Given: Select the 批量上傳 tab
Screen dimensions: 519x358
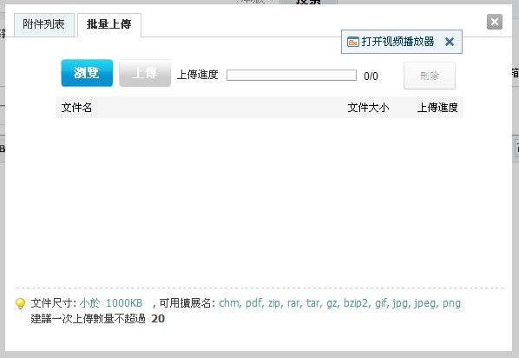Looking at the screenshot, I should click(x=109, y=24).
